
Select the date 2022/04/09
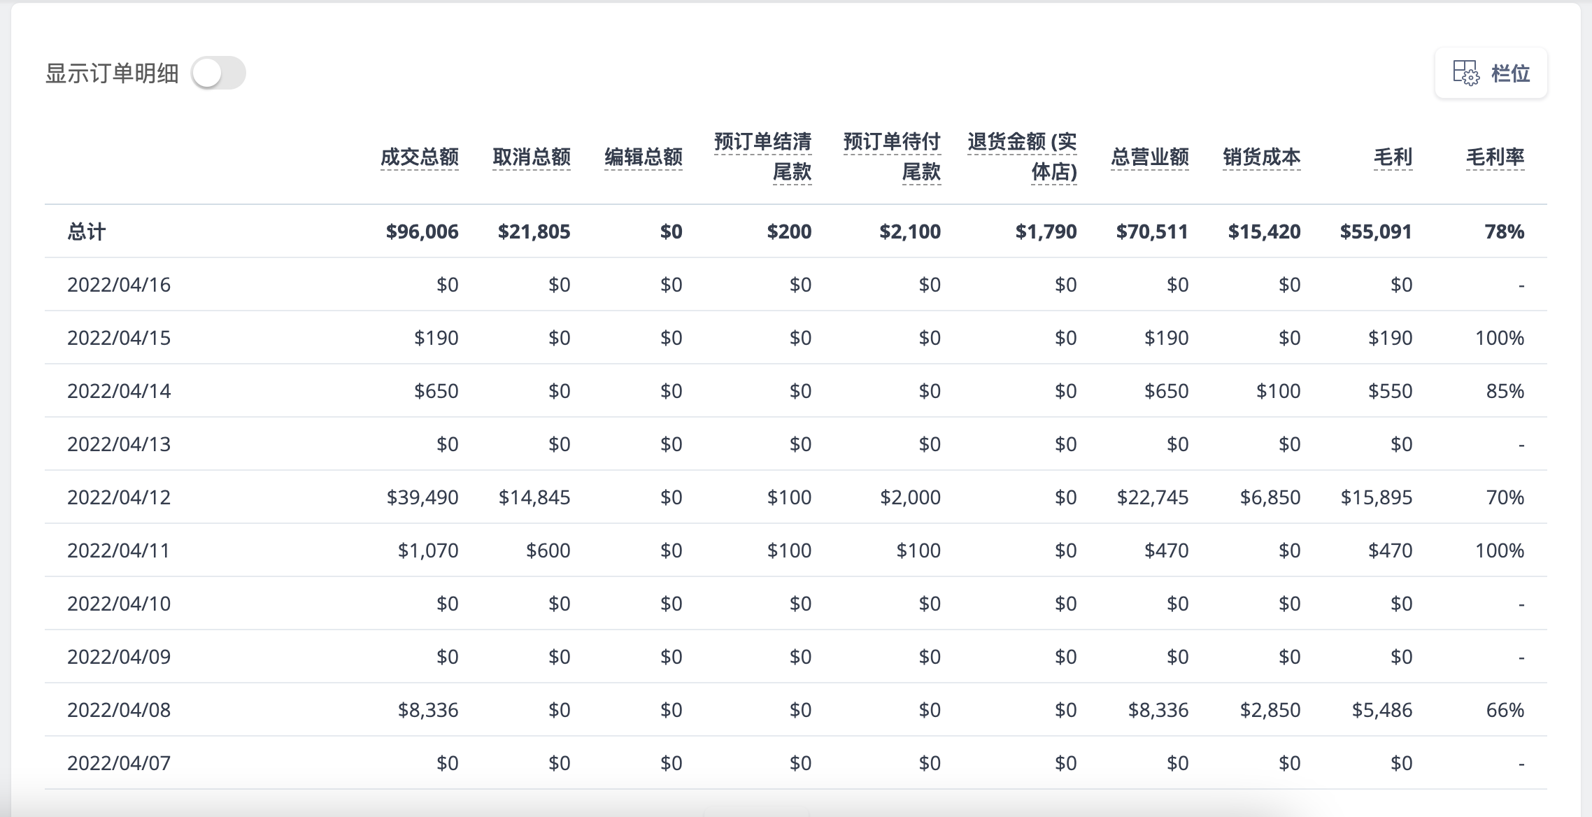tap(119, 657)
